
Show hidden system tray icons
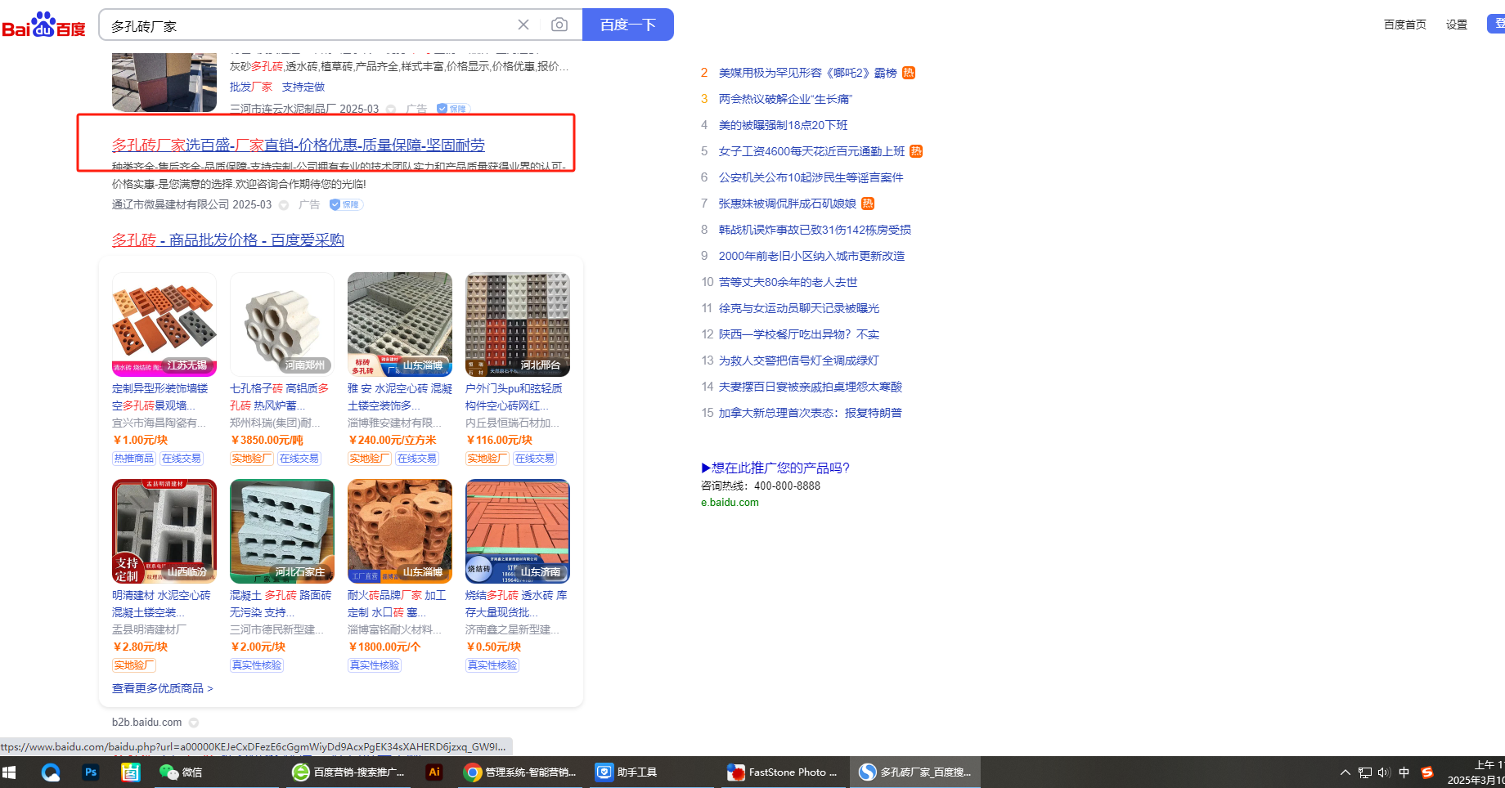point(1345,772)
